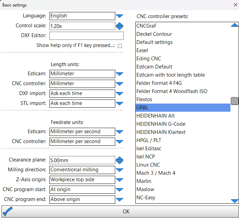
Task: Click the presets list scroll-up arrow
Action: (235, 25)
